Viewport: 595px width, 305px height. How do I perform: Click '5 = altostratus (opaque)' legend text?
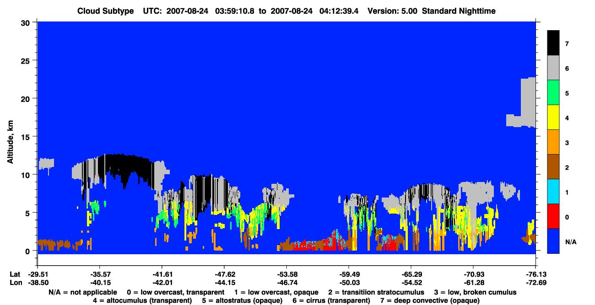[x=242, y=300]
